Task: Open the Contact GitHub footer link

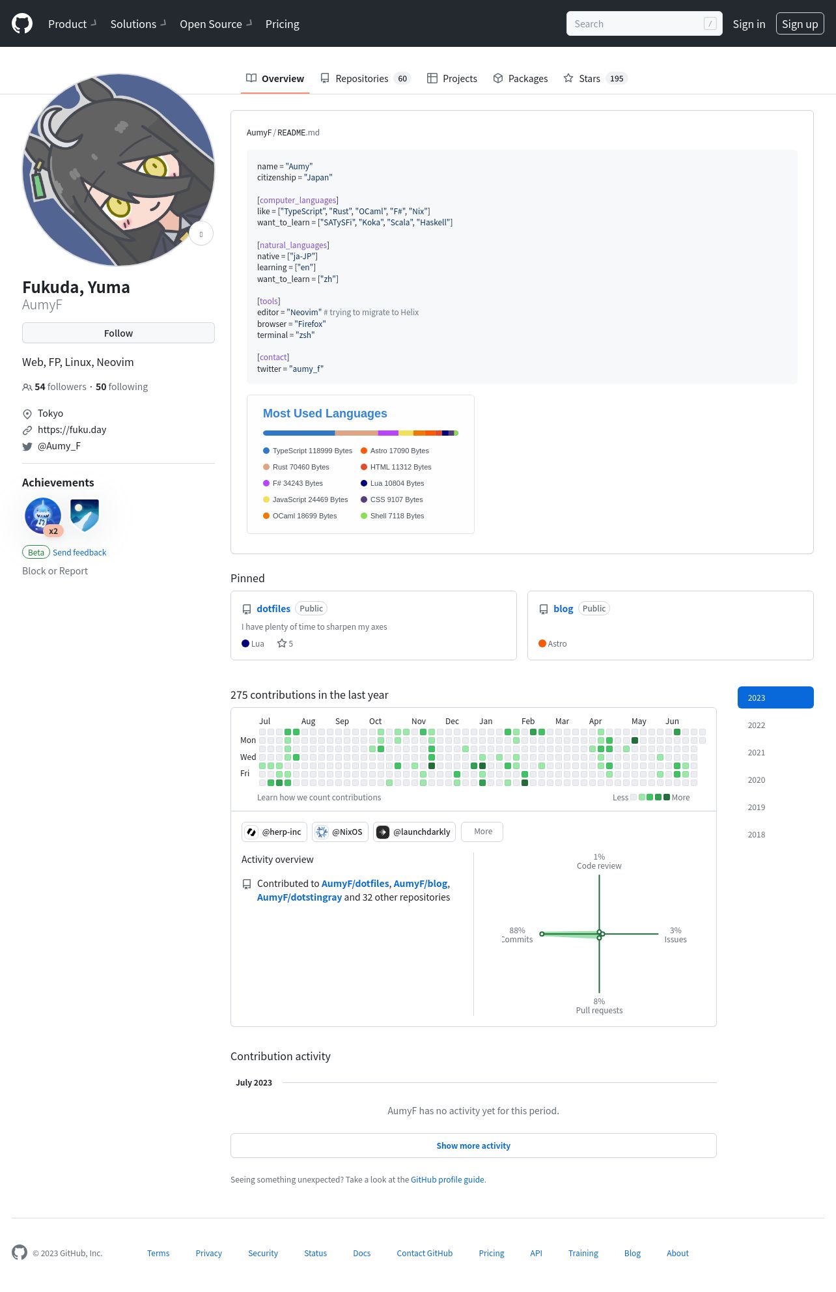Action: click(x=425, y=1253)
